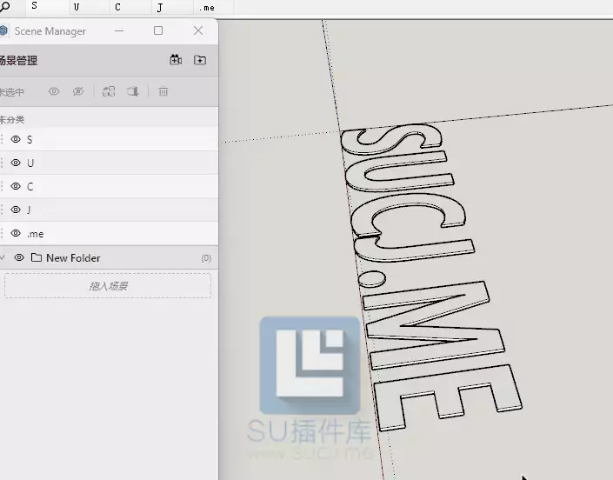The width and height of the screenshot is (613, 480).
Task: Hide the scene U eye toggle
Action: 16,163
